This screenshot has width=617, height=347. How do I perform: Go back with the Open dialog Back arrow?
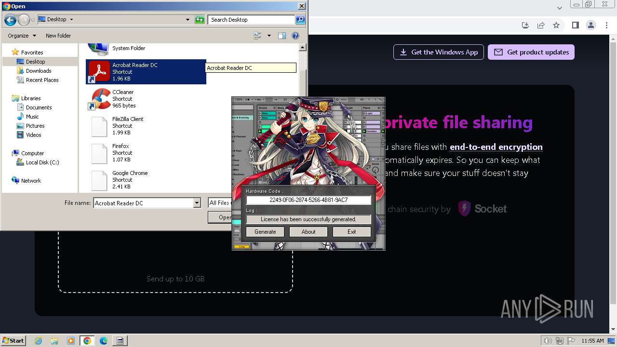(x=10, y=20)
